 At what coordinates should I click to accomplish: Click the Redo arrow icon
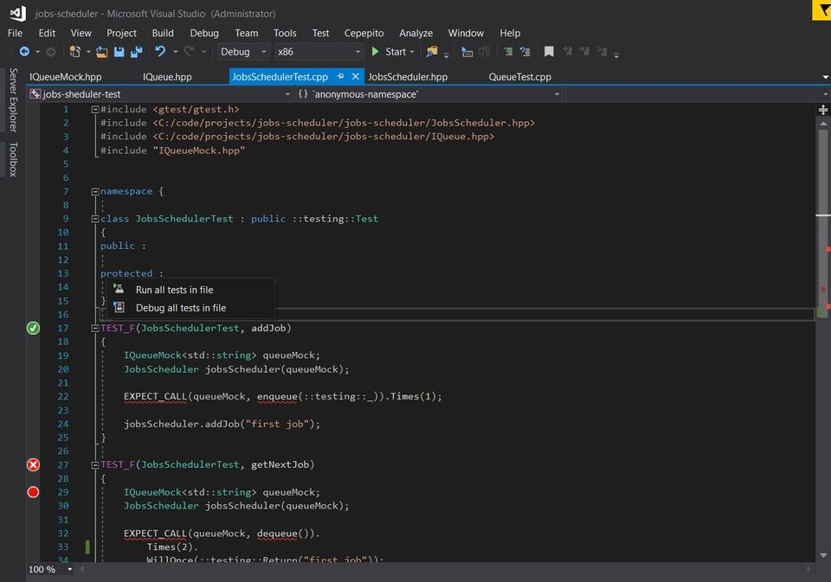point(189,51)
